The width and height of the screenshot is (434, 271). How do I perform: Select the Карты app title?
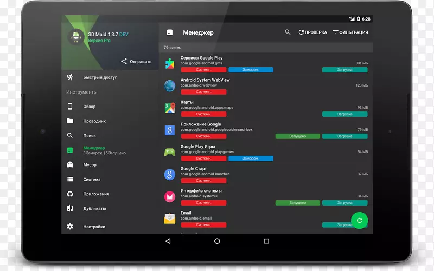187,102
